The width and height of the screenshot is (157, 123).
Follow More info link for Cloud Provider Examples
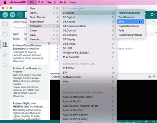tap(18, 61)
